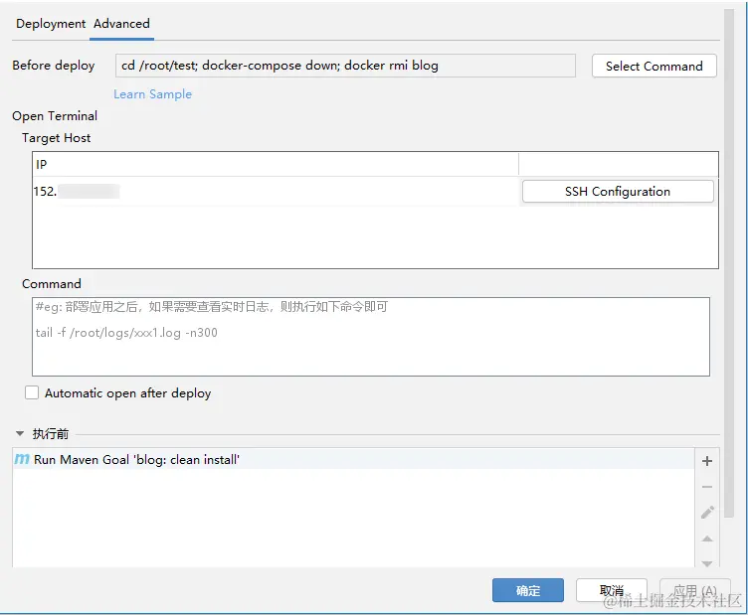
Task: Follow the Learn Sample link
Action: pos(152,93)
